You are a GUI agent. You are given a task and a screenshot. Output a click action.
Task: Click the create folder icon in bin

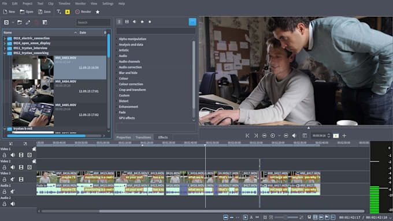click(x=20, y=23)
